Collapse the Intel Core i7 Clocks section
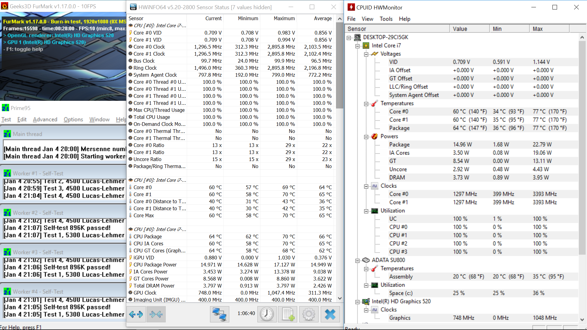This screenshot has height=330, width=587. 366,186
